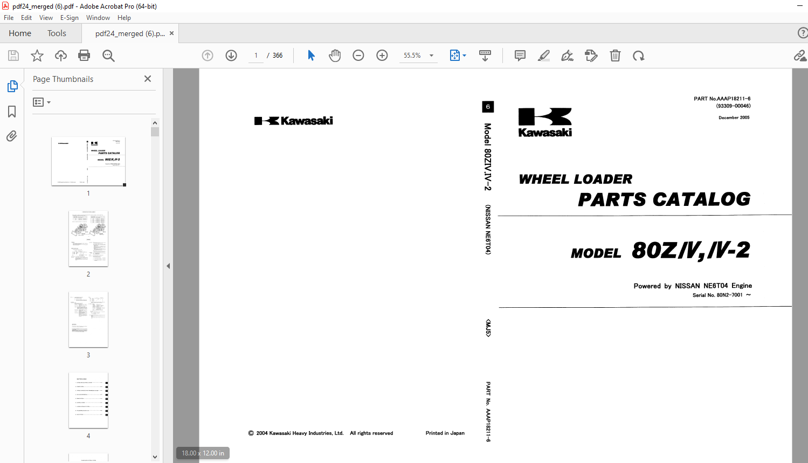Zoom out with minus button
Screen dimensions: 808x463
pos(358,56)
